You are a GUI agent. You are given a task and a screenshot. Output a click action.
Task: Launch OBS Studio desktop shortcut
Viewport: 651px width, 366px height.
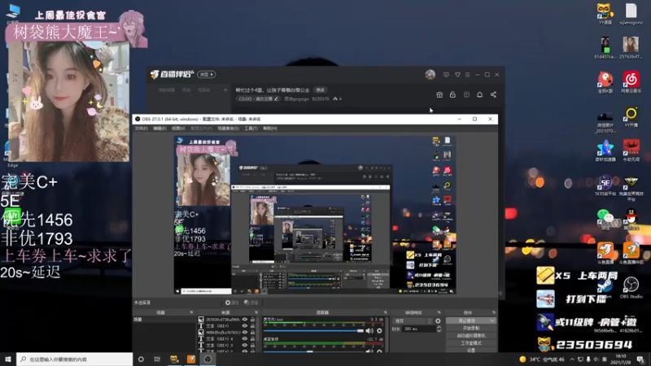(631, 287)
